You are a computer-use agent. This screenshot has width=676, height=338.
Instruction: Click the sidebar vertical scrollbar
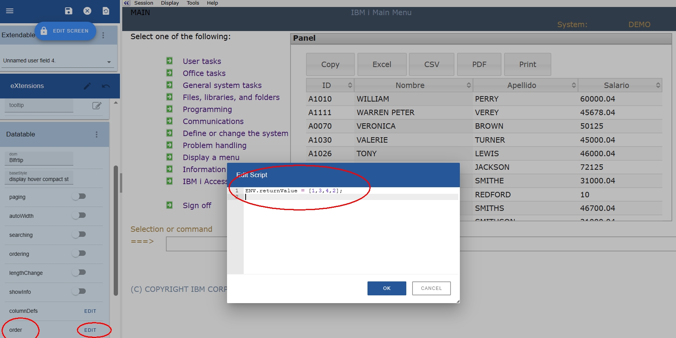point(116,231)
